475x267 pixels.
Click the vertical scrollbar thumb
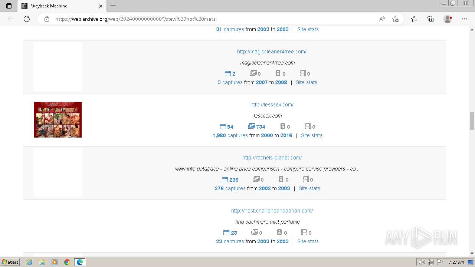[x=472, y=121]
